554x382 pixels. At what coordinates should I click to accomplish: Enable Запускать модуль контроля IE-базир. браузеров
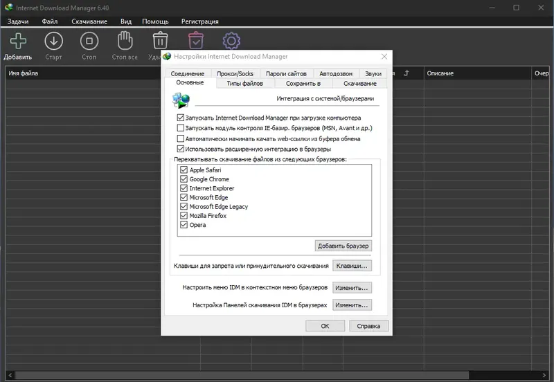click(x=181, y=128)
